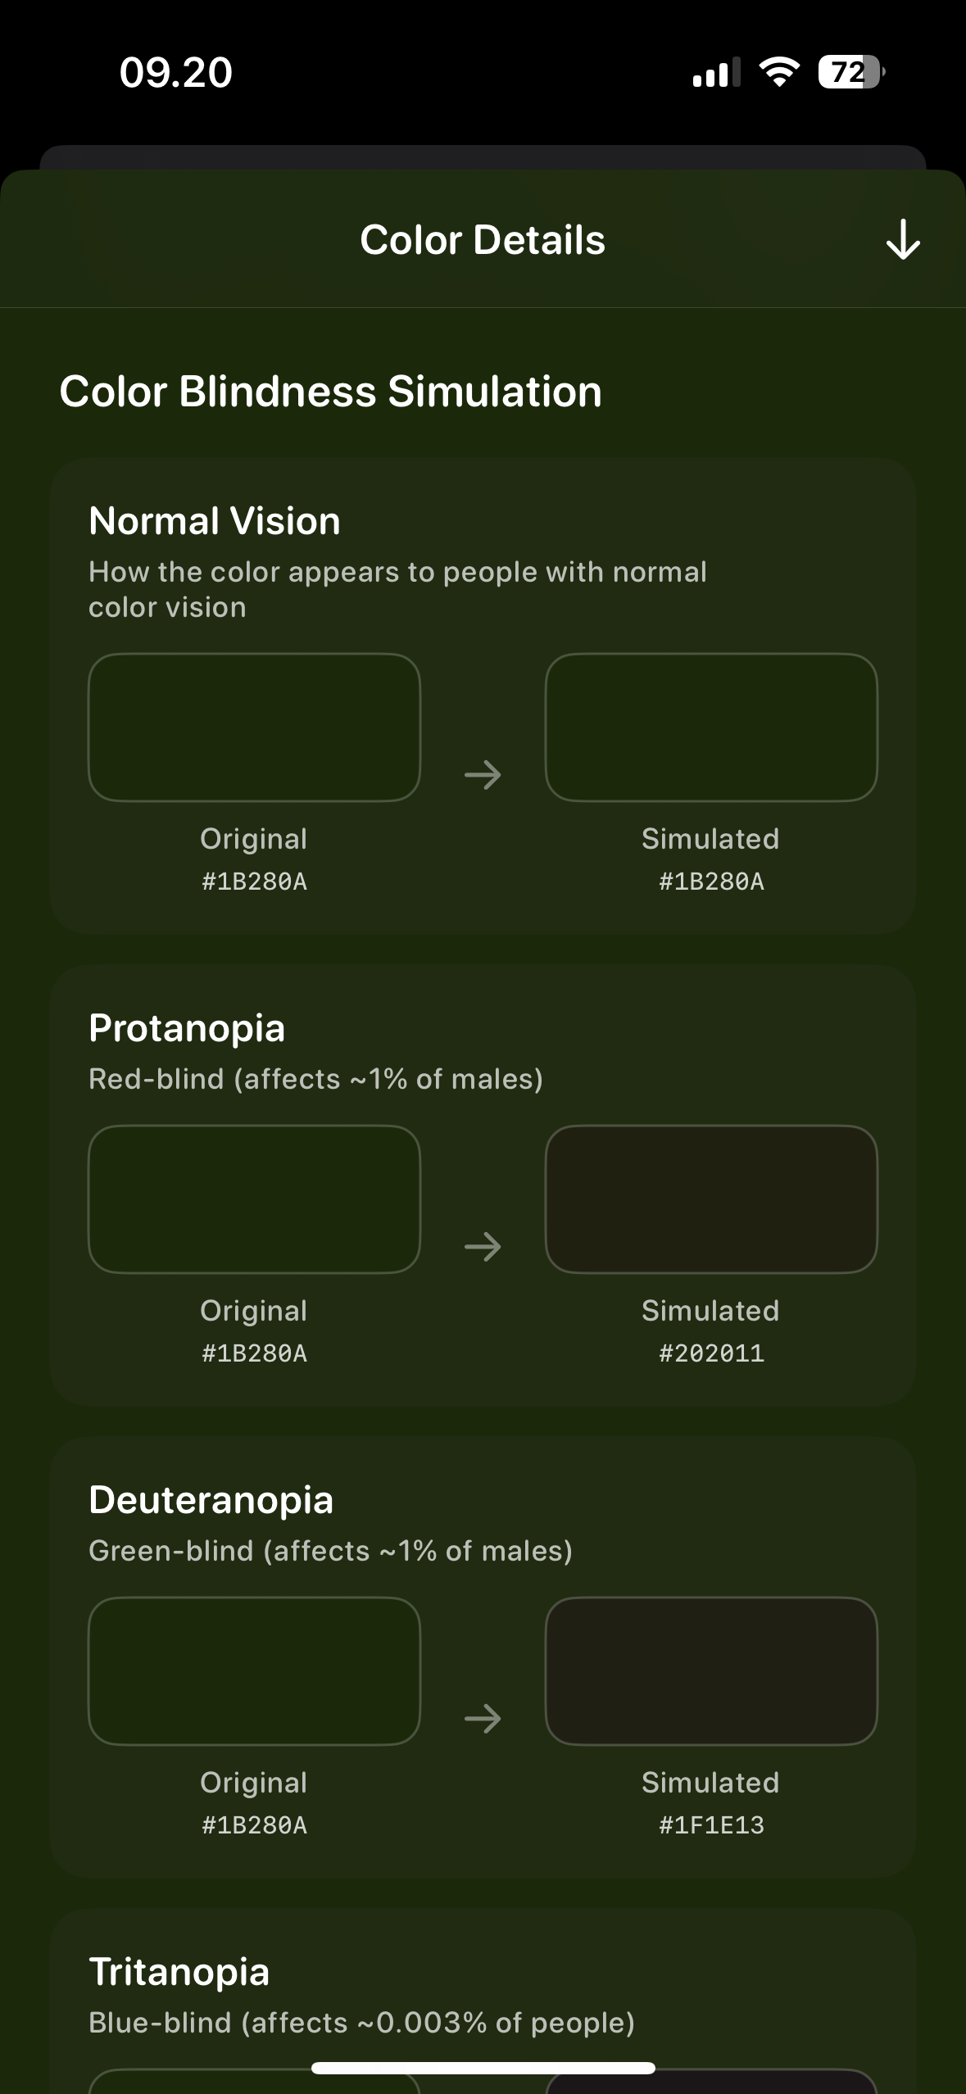
Task: Tap the arrow in Normal Vision card
Action: (483, 775)
